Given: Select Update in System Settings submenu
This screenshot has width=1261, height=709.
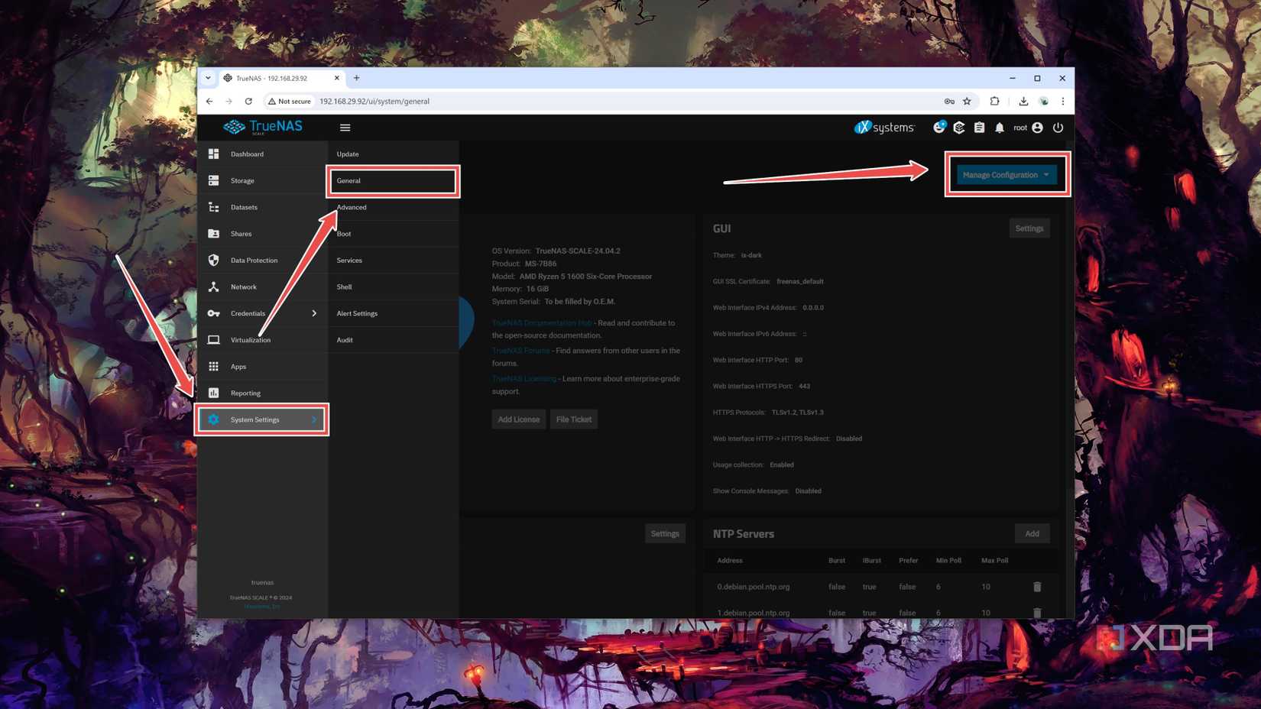Looking at the screenshot, I should point(394,154).
